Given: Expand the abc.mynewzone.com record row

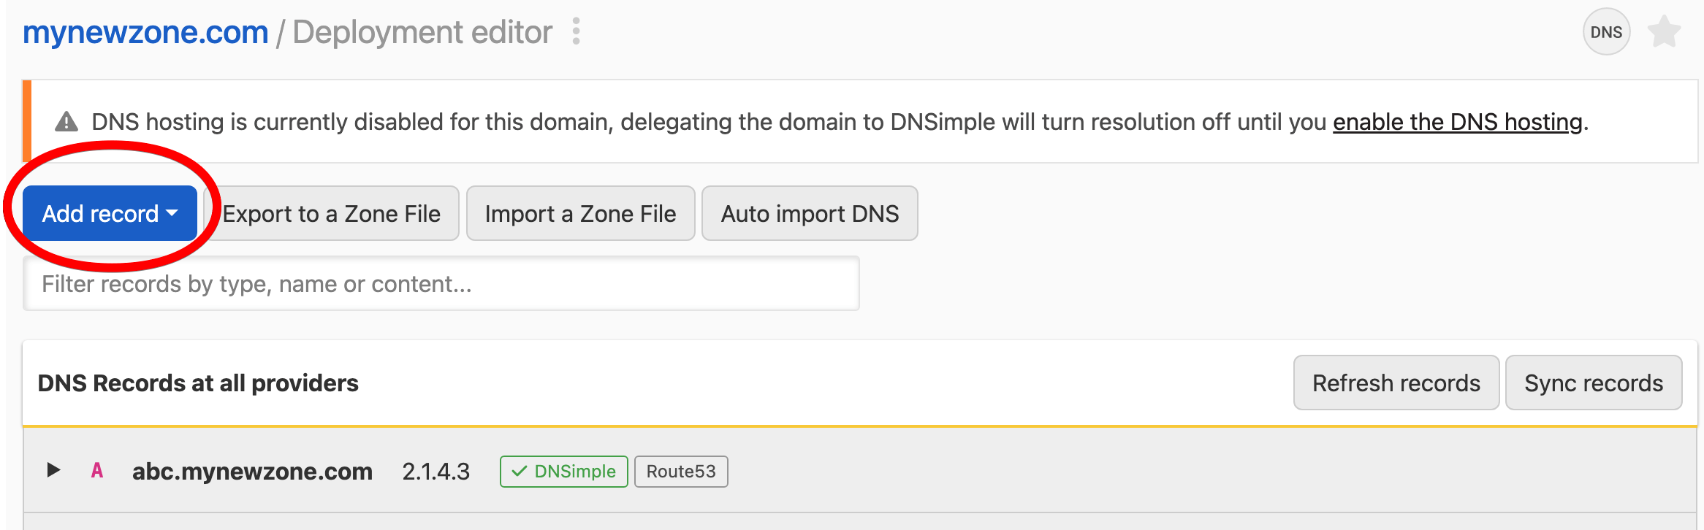Looking at the screenshot, I should pos(53,470).
